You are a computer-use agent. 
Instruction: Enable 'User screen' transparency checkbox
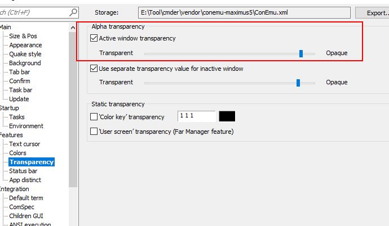[94, 132]
